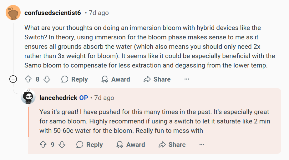Reply to lancehedrick's comment
The width and height of the screenshot is (289, 160).
[89, 145]
